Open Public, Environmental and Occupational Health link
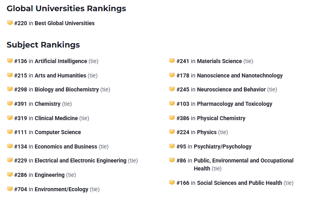Viewport: 320px width, 202px height. (243, 164)
